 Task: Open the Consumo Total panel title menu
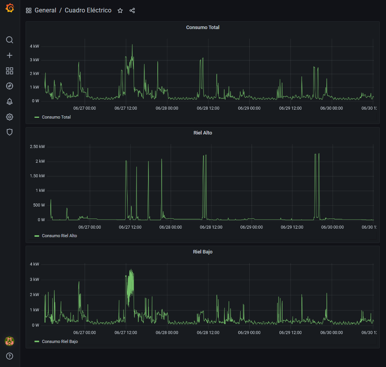(203, 28)
